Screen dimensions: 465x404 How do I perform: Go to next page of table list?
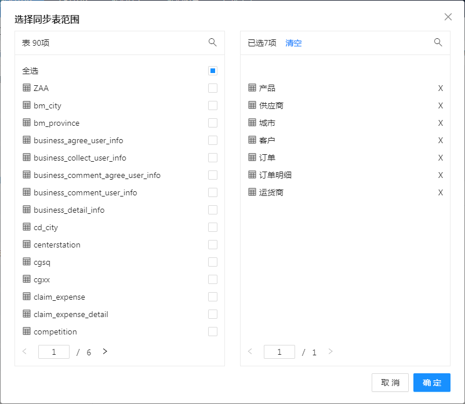(105, 351)
